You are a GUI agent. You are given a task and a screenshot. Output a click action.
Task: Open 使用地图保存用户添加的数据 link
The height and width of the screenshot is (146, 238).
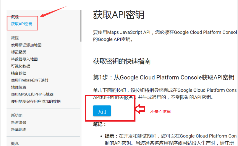point(36,101)
